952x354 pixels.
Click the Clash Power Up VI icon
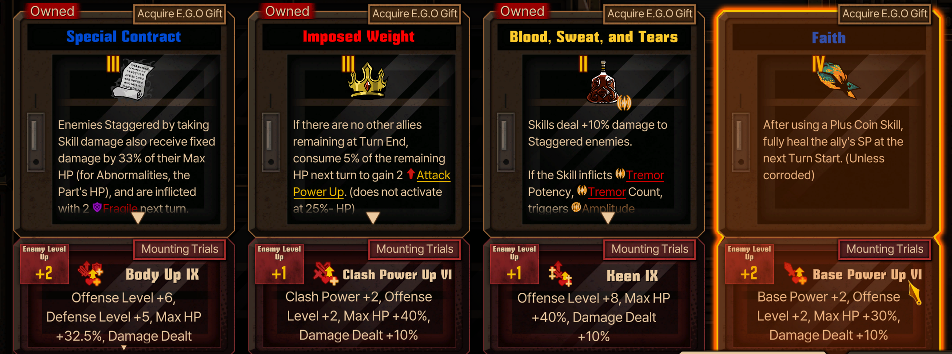tap(326, 274)
